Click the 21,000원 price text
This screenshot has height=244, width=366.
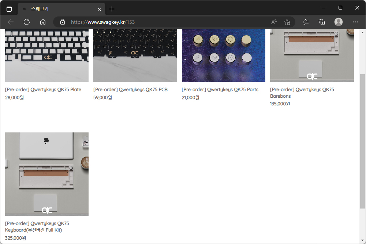(x=190, y=98)
